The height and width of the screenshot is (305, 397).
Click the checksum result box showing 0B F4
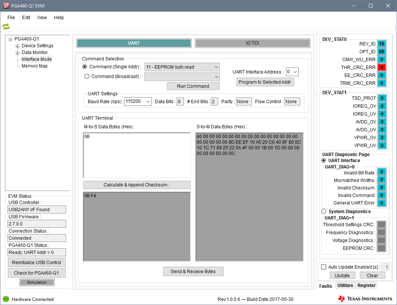137,227
